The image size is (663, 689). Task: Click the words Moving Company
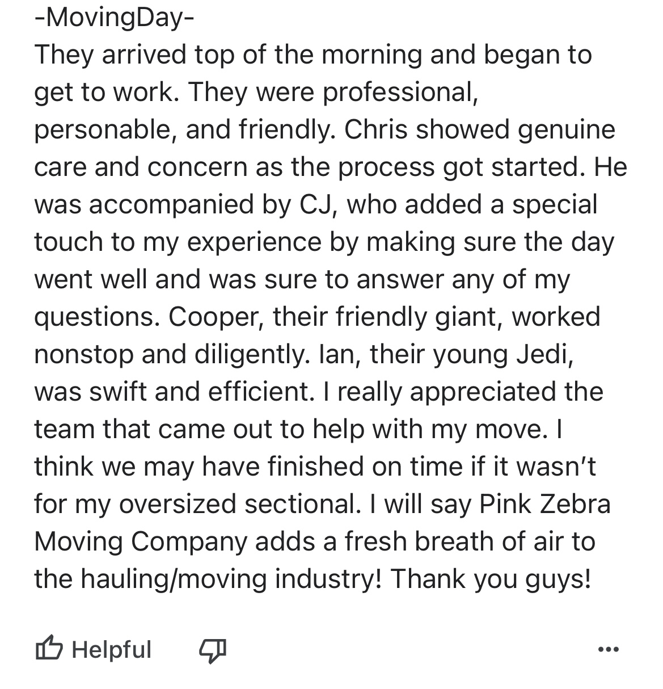click(x=141, y=541)
